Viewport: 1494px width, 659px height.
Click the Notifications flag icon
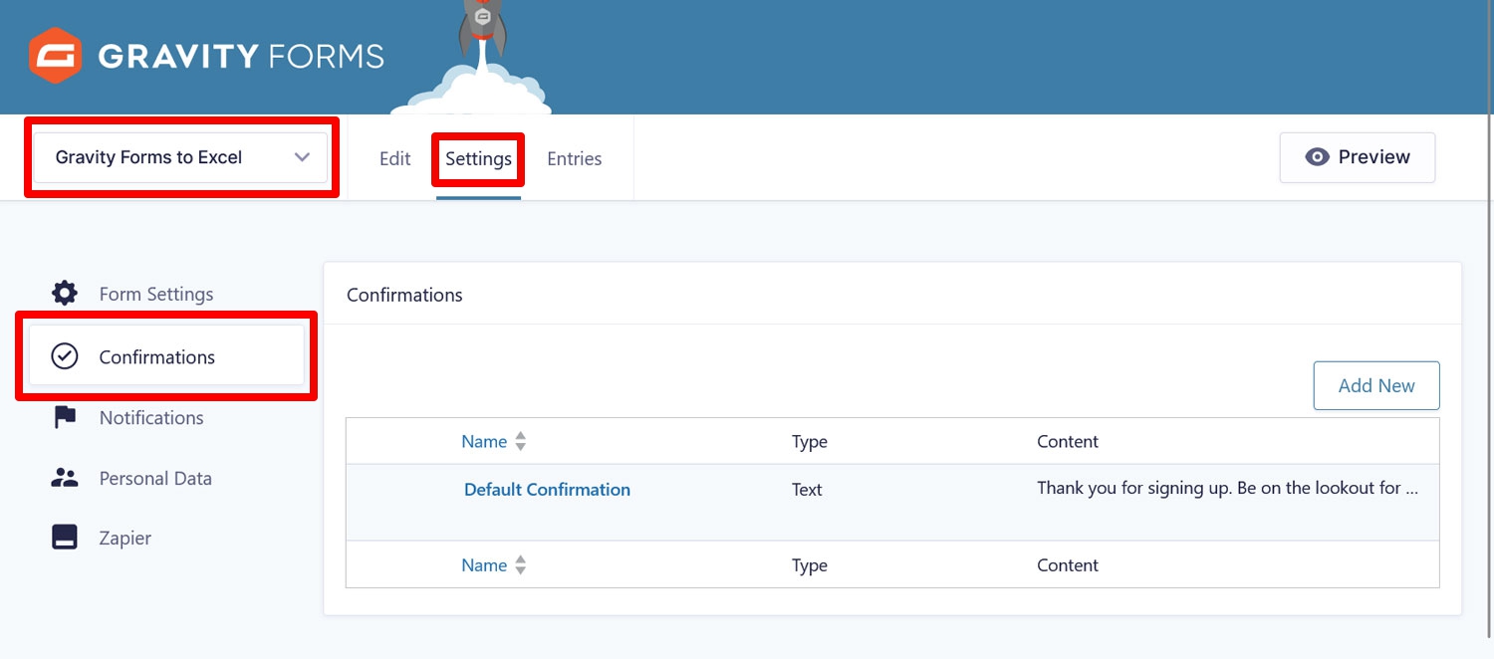[65, 417]
